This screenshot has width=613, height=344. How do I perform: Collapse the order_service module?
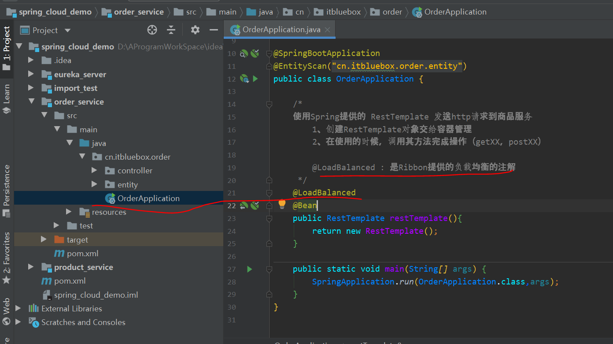point(31,101)
